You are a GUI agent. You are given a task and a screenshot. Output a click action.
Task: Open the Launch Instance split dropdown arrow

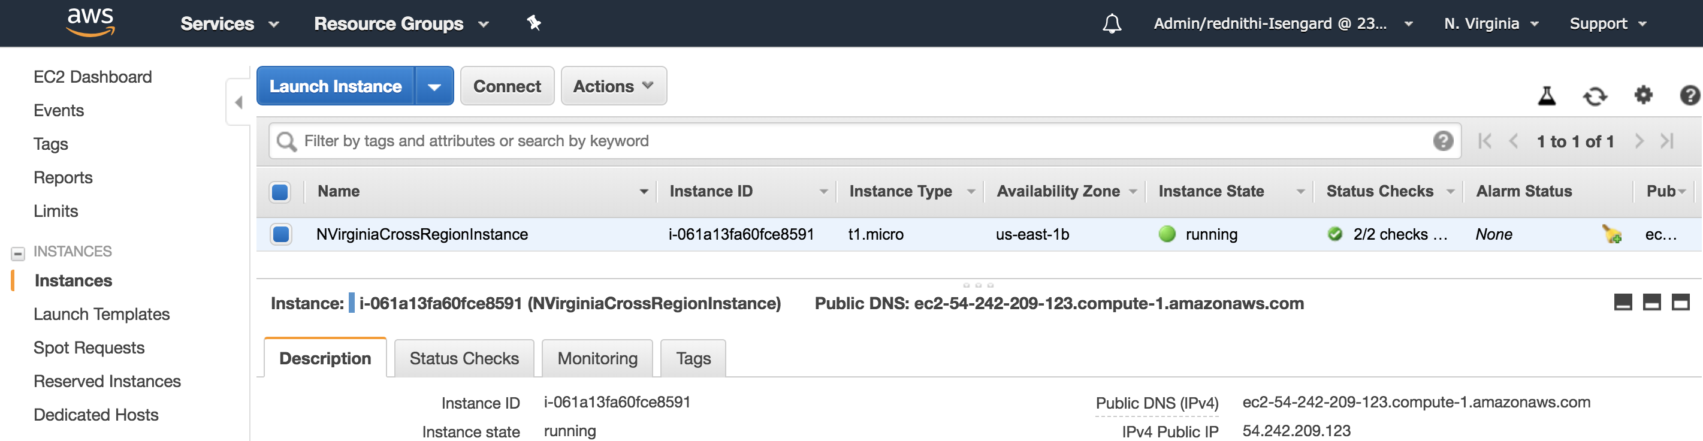(x=434, y=86)
